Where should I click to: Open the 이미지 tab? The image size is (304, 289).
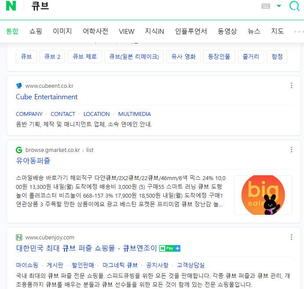tap(62, 31)
